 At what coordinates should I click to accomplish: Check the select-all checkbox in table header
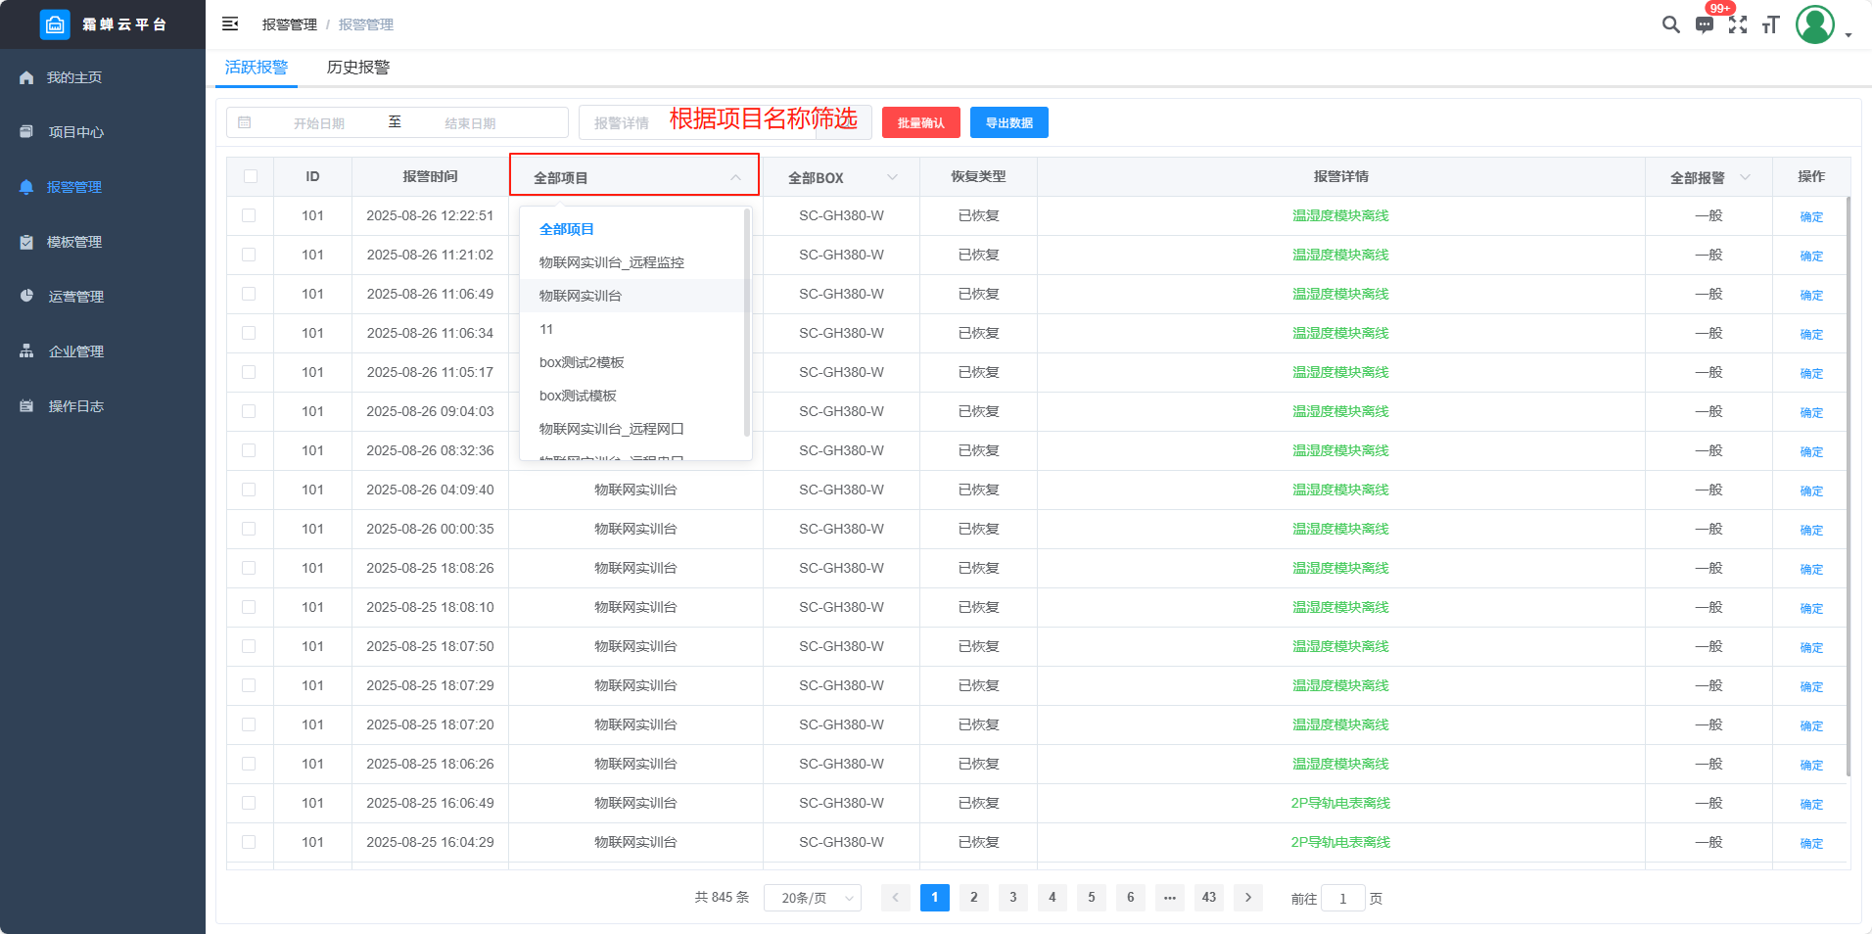[x=251, y=177]
